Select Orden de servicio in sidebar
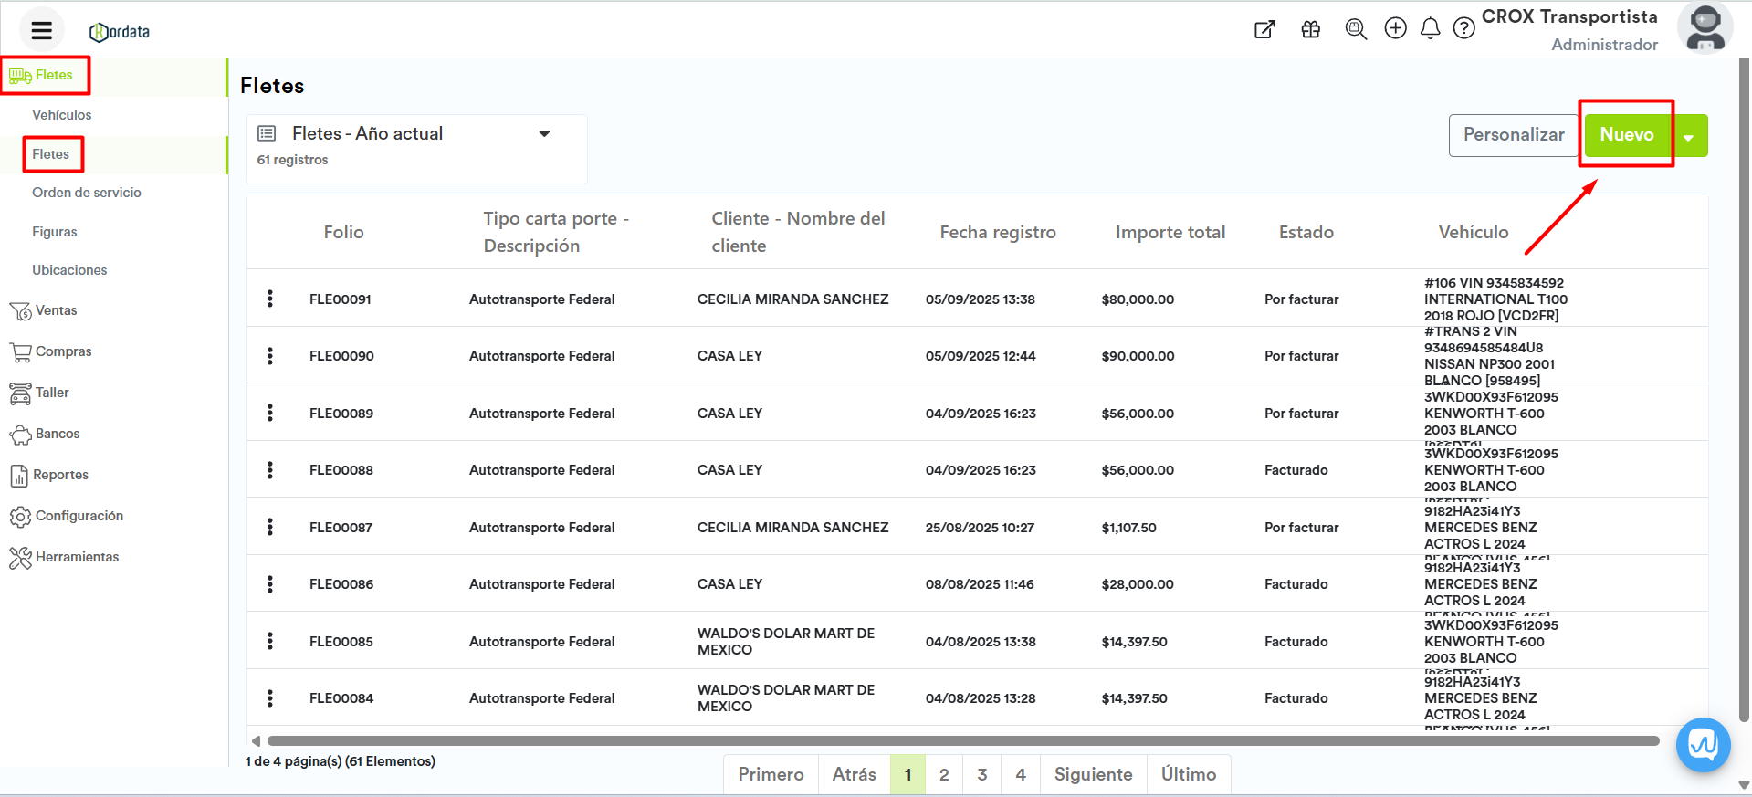 (x=87, y=193)
